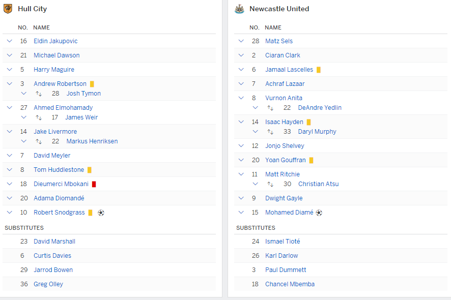Click the goal ball icon beside Robert Snodgrass

coord(101,213)
